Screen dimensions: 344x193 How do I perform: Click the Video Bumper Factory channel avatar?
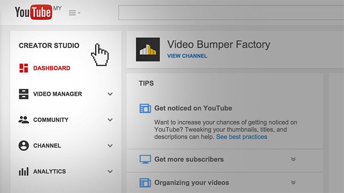[x=148, y=49]
